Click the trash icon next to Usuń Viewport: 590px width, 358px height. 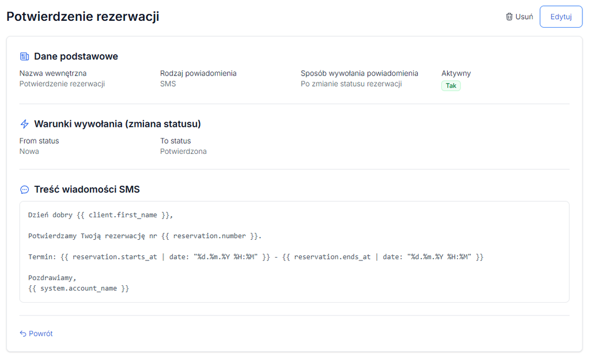pyautogui.click(x=509, y=17)
